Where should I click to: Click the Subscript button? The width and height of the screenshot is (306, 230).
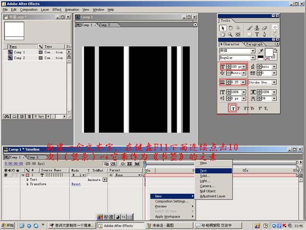pos(266,109)
